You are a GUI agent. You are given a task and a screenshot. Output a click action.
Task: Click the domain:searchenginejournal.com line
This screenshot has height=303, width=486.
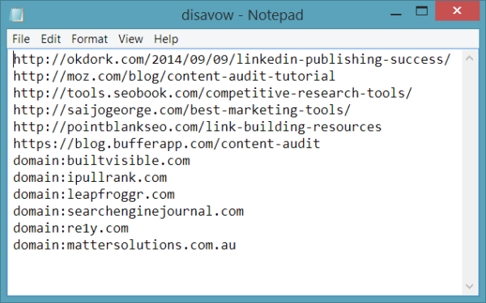[x=128, y=211]
